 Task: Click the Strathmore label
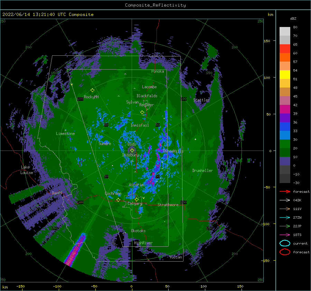pyautogui.click(x=168, y=205)
